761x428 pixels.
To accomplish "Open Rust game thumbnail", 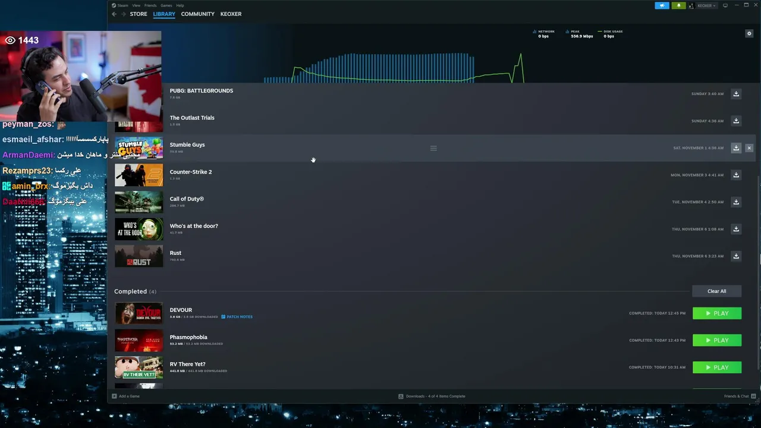I will tap(139, 256).
